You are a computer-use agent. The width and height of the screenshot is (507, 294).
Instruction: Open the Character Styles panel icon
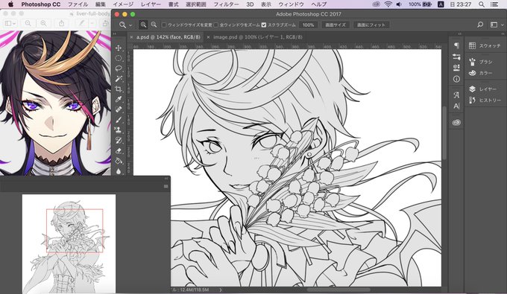point(456,95)
